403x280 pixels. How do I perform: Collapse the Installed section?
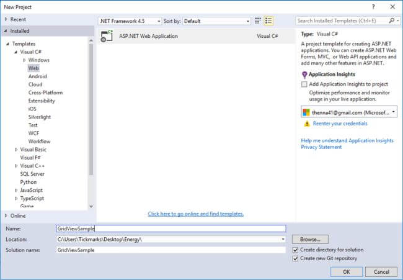click(6, 31)
